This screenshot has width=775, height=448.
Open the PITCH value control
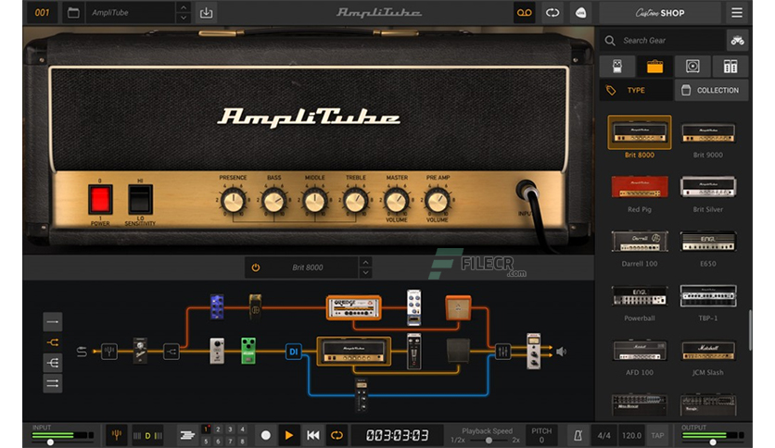click(x=541, y=435)
